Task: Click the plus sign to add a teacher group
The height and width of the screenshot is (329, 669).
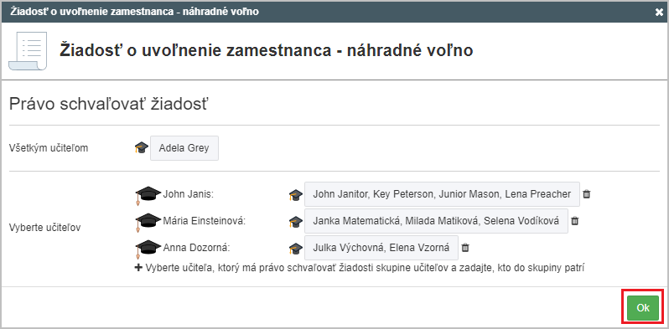Action: click(138, 268)
